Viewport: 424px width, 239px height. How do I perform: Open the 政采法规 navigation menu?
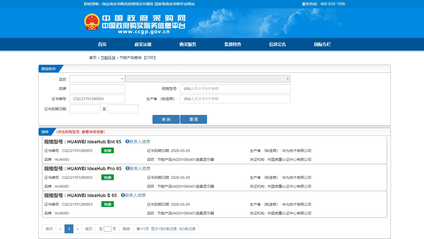pyautogui.click(x=143, y=44)
